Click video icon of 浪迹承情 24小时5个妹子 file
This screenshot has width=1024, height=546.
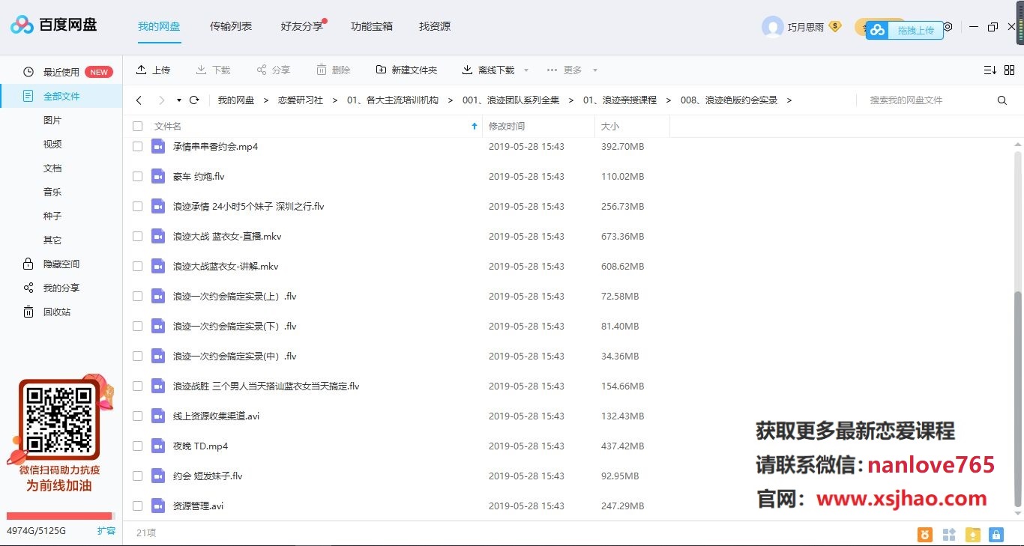click(157, 206)
